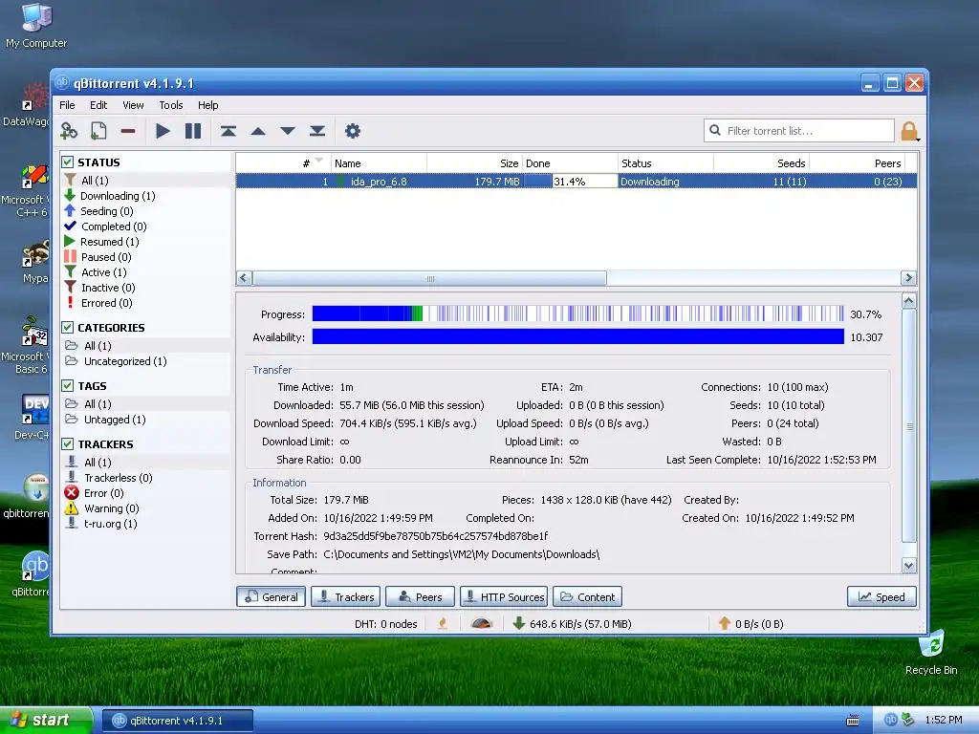Click the Resume (play) toolbar icon
Screen dimensions: 979x734
(163, 131)
